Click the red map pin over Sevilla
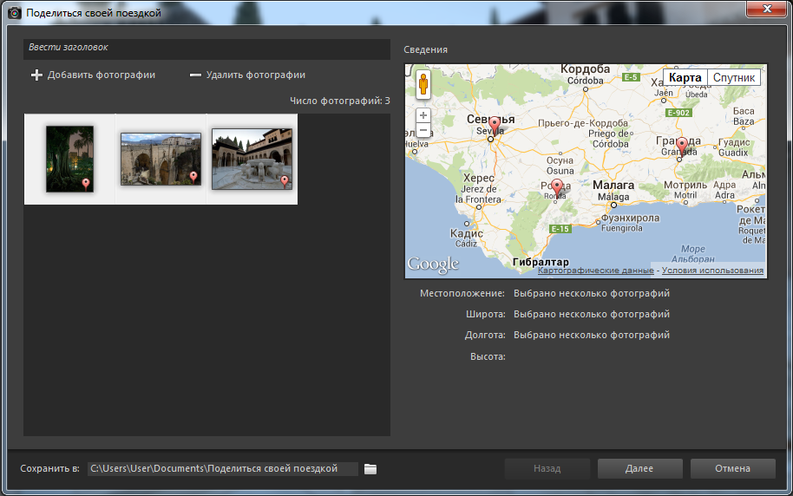This screenshot has width=793, height=496. point(495,124)
